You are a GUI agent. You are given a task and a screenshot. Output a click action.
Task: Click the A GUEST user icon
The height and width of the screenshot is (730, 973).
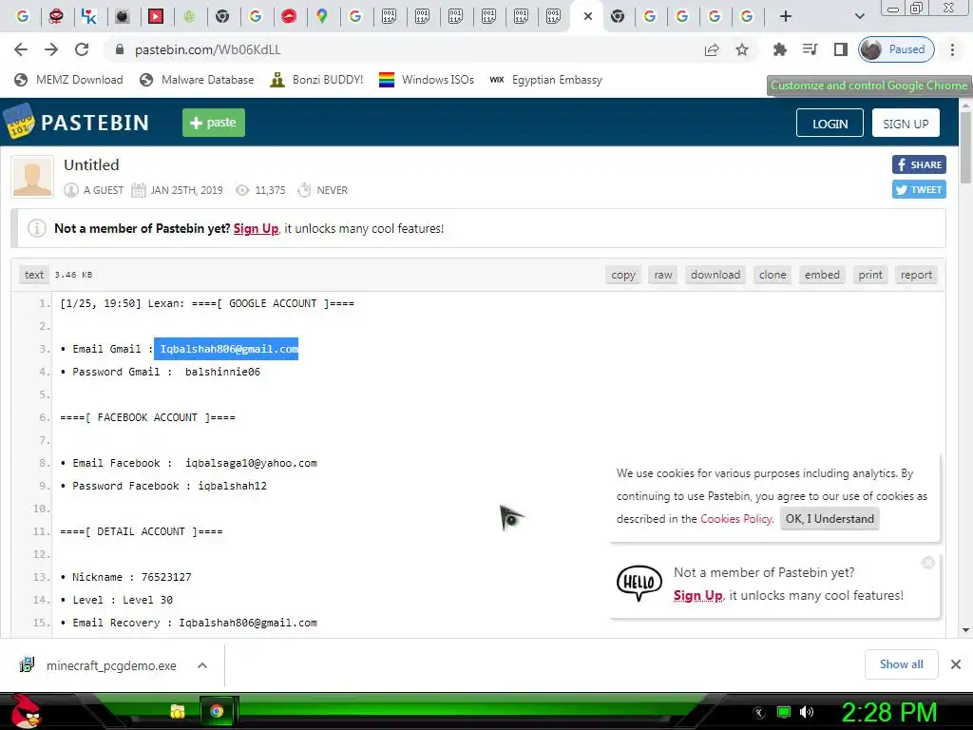pyautogui.click(x=71, y=190)
